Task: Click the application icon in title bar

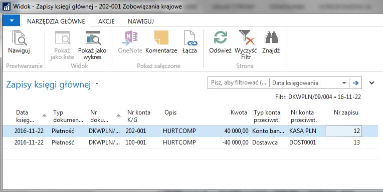Action: (x=6, y=6)
